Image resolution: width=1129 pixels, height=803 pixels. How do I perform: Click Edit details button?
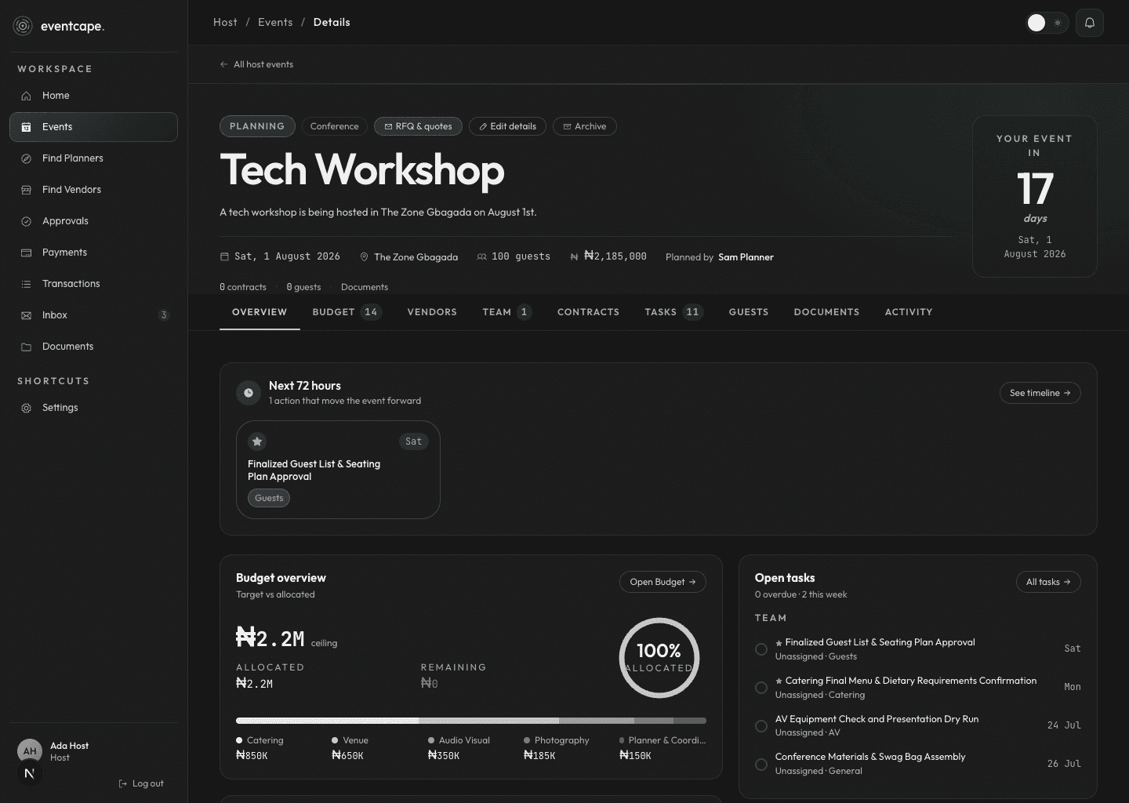click(507, 126)
